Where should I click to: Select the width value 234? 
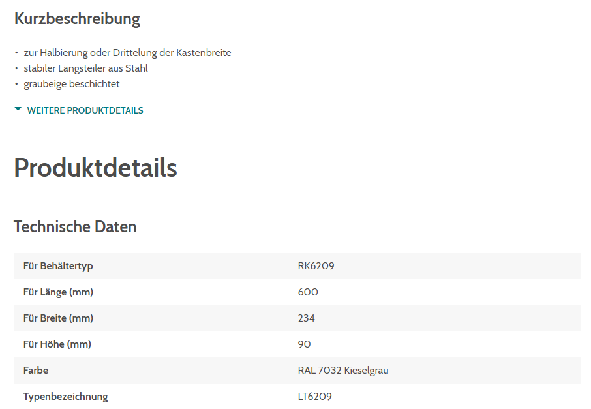pos(307,318)
